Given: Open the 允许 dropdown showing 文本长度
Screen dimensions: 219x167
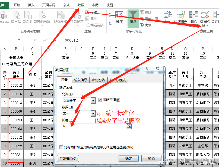Looking at the screenshot, I should tap(93, 100).
